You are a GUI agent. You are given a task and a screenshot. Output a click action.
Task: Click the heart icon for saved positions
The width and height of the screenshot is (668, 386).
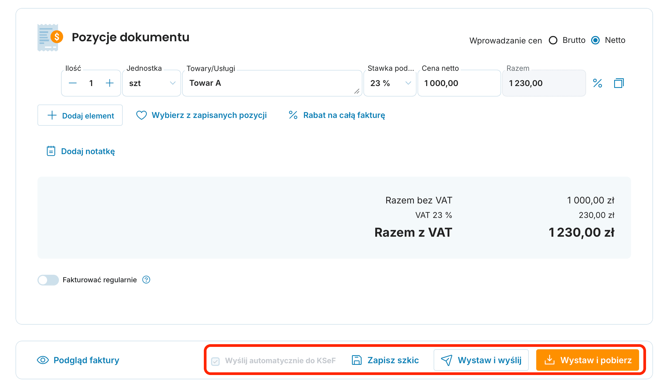pyautogui.click(x=141, y=115)
